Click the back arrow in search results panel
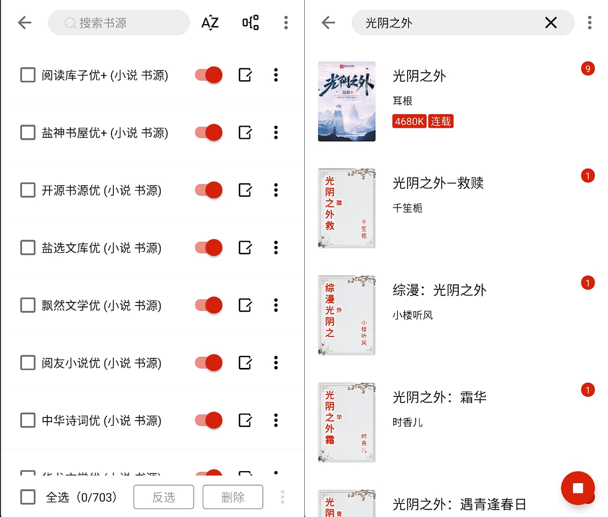This screenshot has height=517, width=608. point(328,22)
